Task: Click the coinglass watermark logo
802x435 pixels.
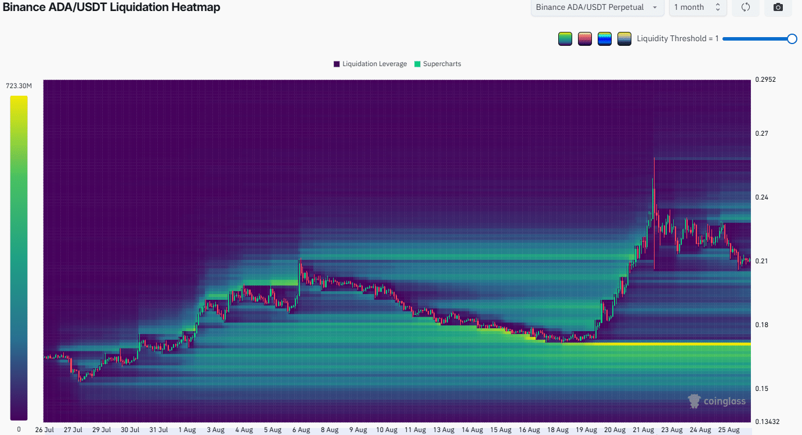Action: tap(717, 401)
